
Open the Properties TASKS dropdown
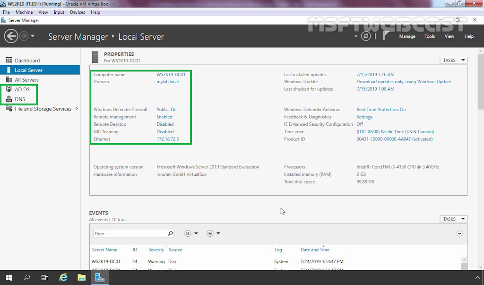pos(453,60)
